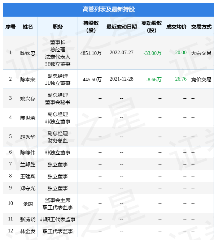Viewport: 214px width, 240px height.
Task: Click serial number 10 in 张瑜's row
Action: pyautogui.click(x=10, y=203)
